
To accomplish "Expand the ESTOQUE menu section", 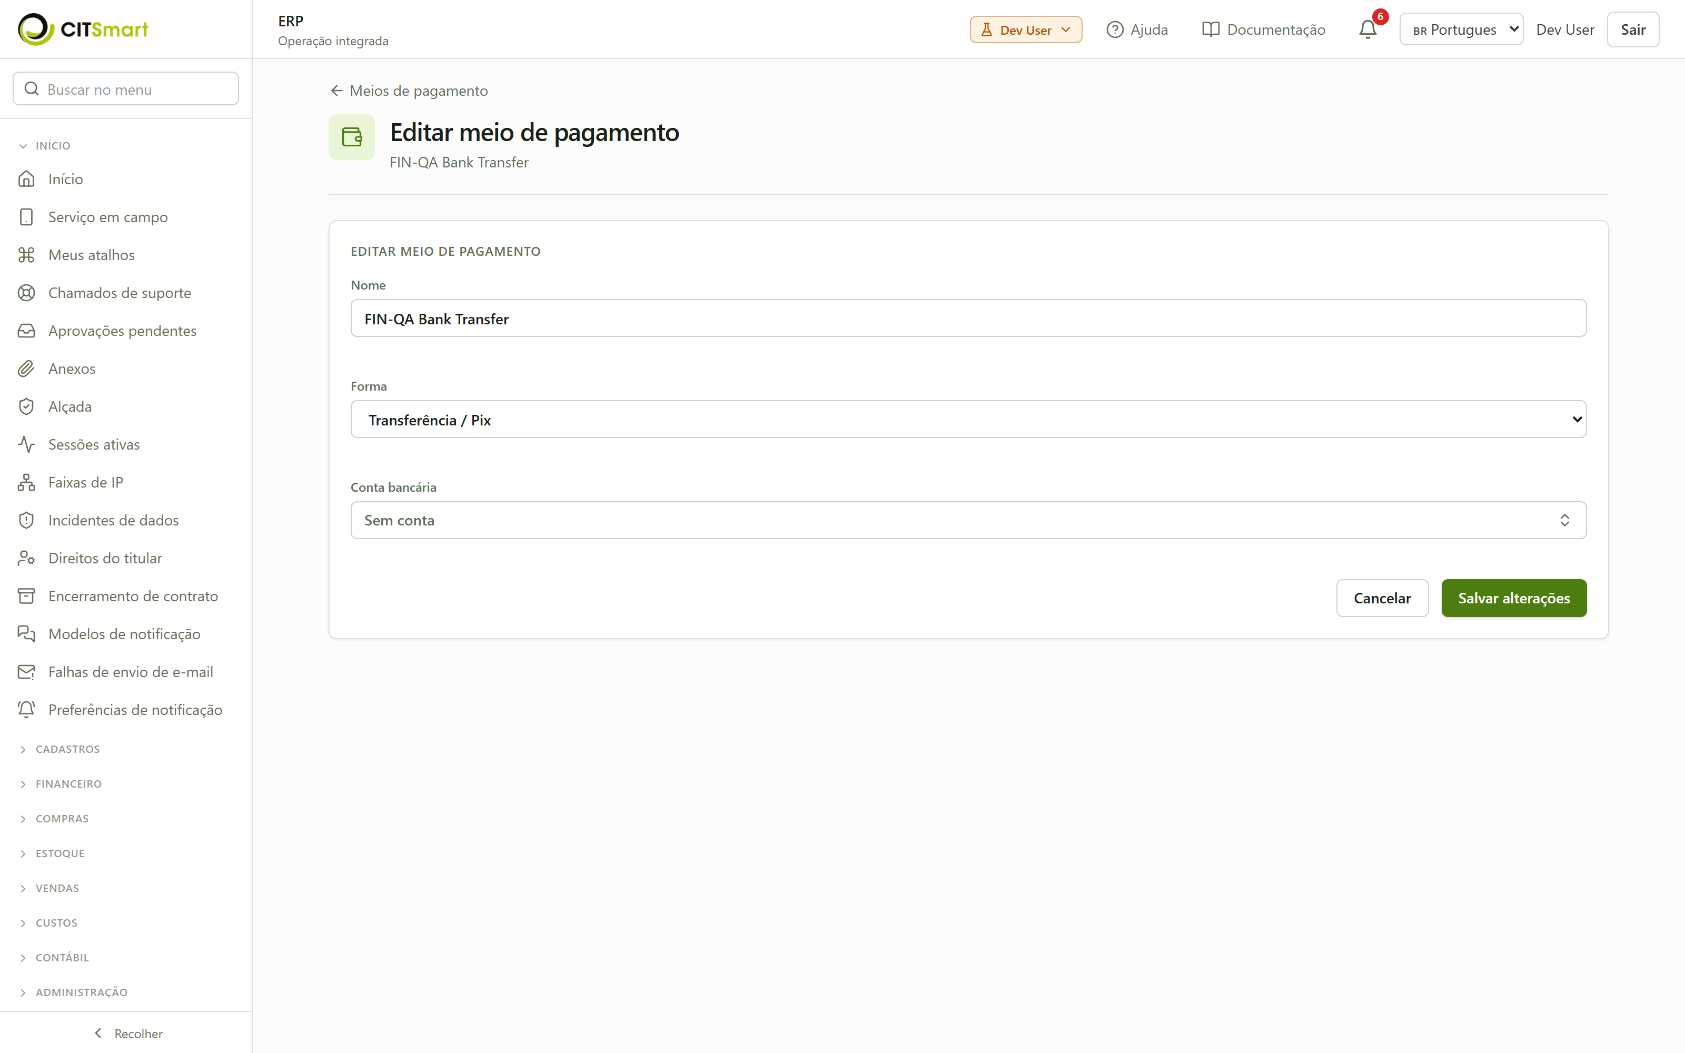I will click(52, 854).
